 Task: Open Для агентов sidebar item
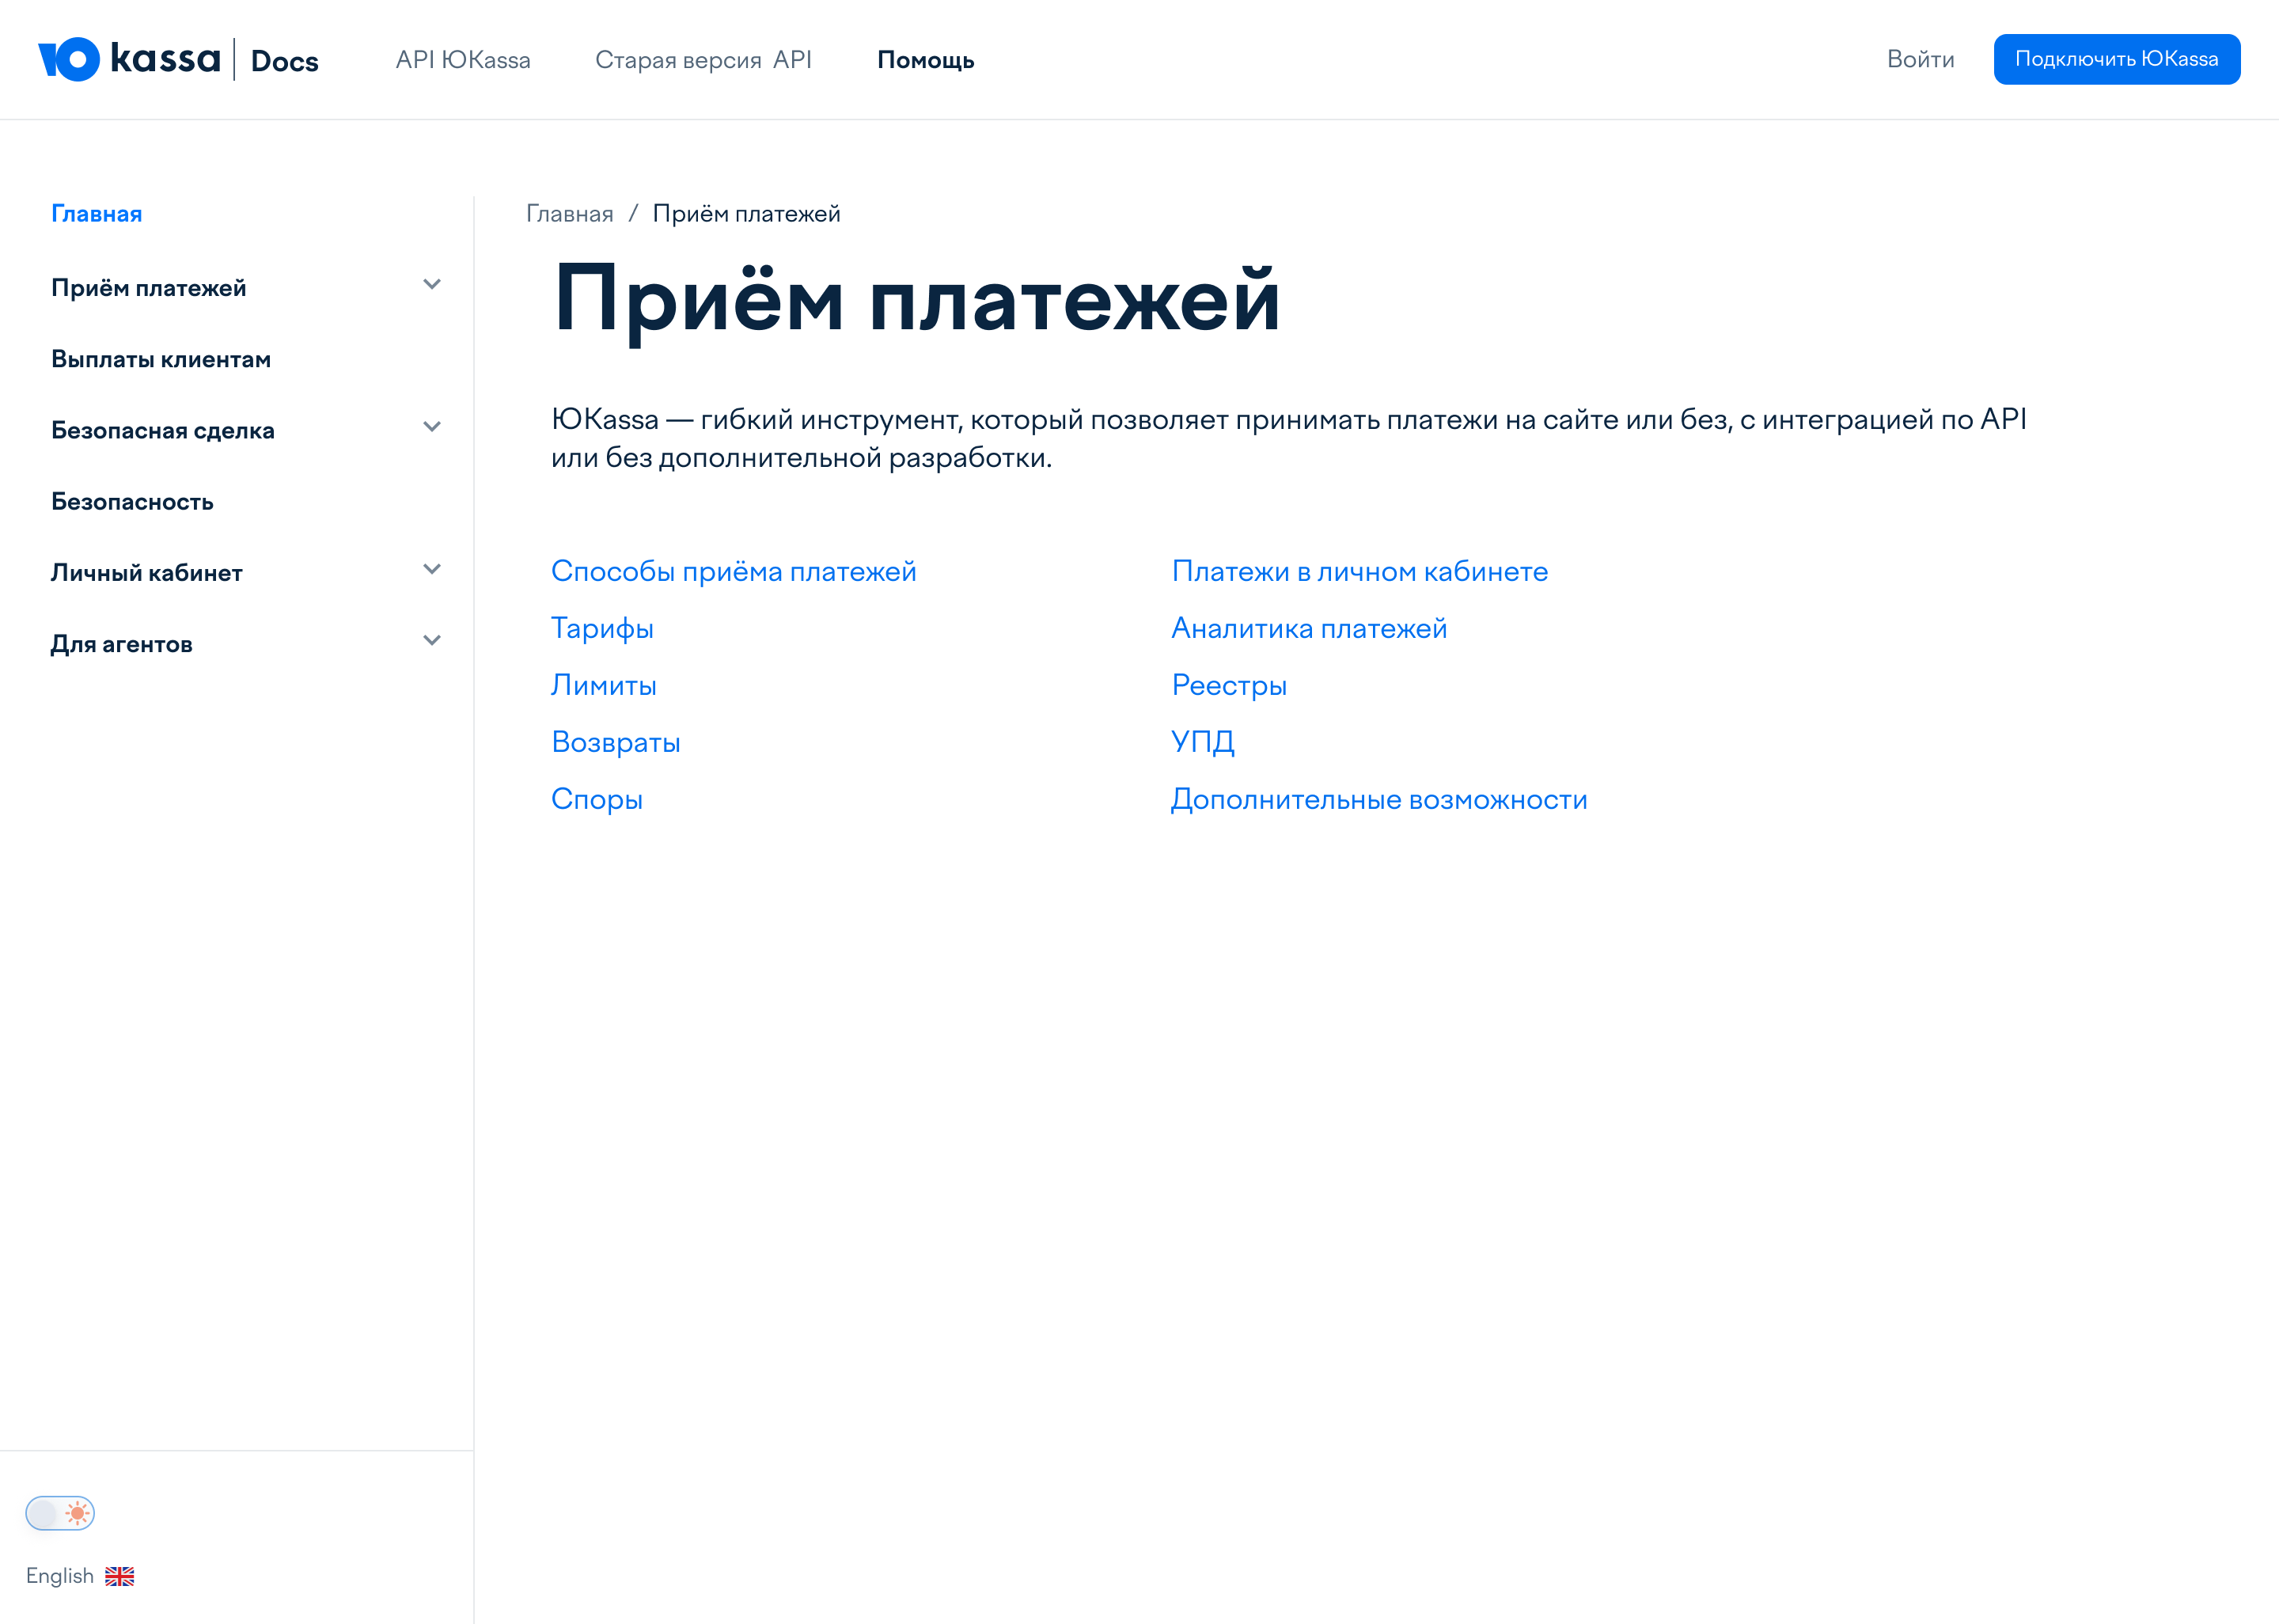[122, 645]
